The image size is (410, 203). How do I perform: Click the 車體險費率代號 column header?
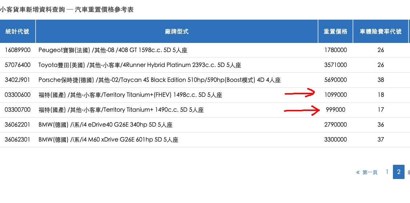tap(381, 31)
